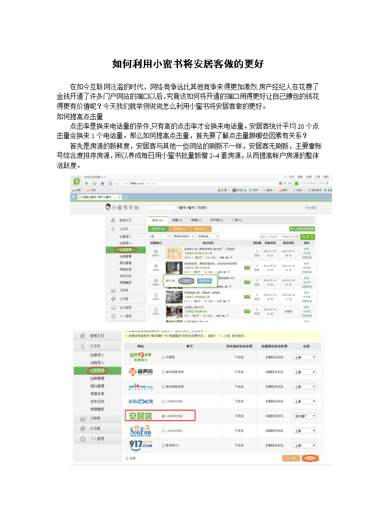This screenshot has width=376, height=532.
Task: Switch to the 商铺(0) tab
Action: (x=196, y=220)
